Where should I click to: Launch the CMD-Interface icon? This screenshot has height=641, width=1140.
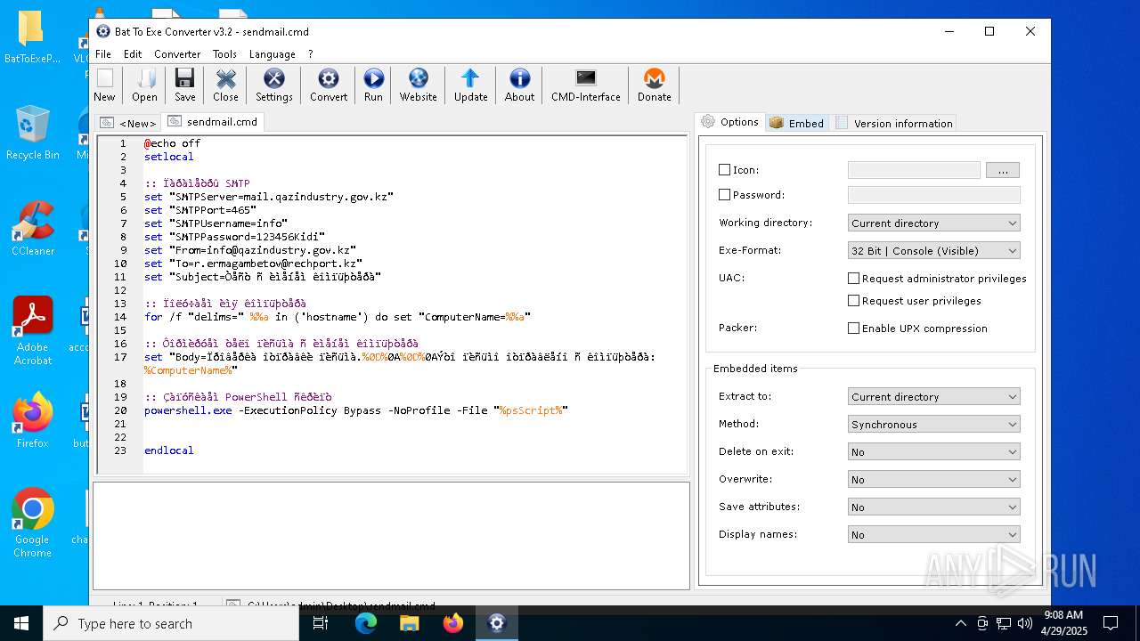(x=586, y=85)
